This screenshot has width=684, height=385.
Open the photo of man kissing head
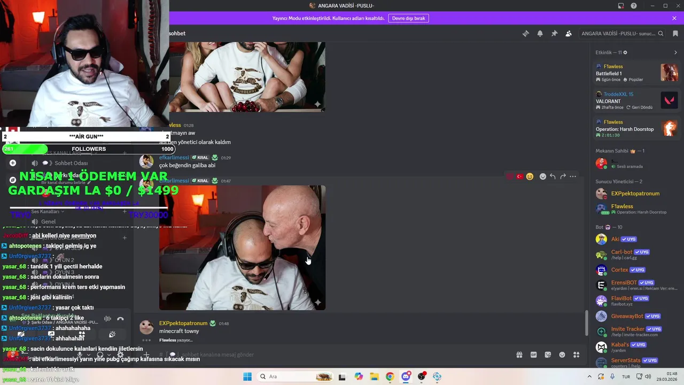click(242, 248)
